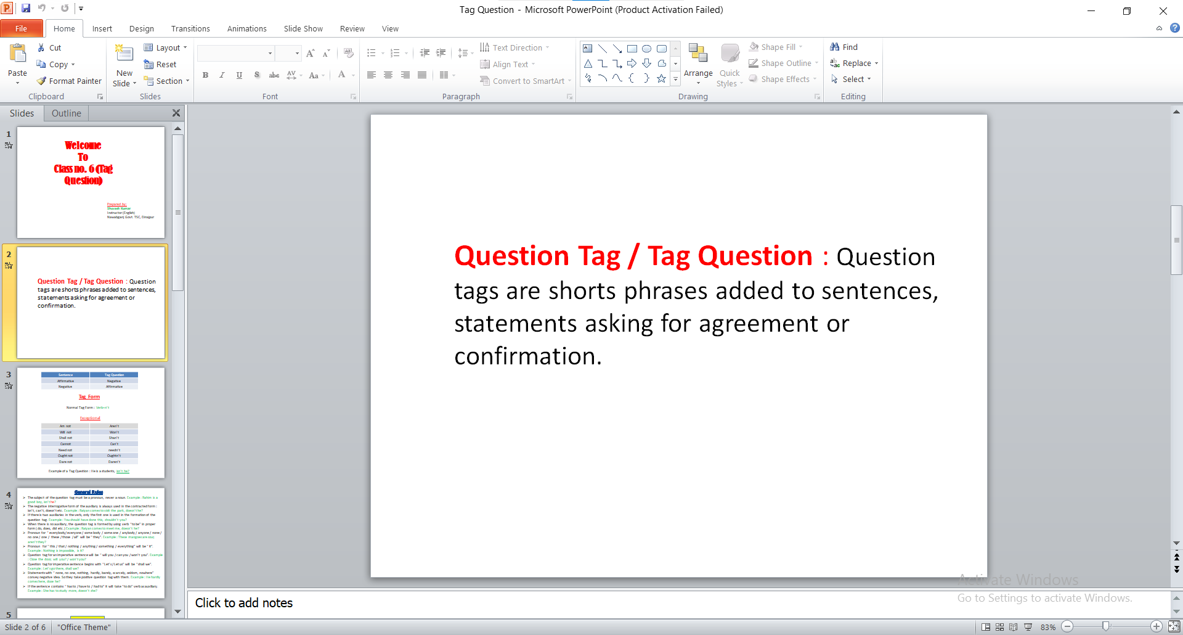Switch to Slide Sorter view in status bar
Screen dimensions: 1183x635
(1000, 627)
